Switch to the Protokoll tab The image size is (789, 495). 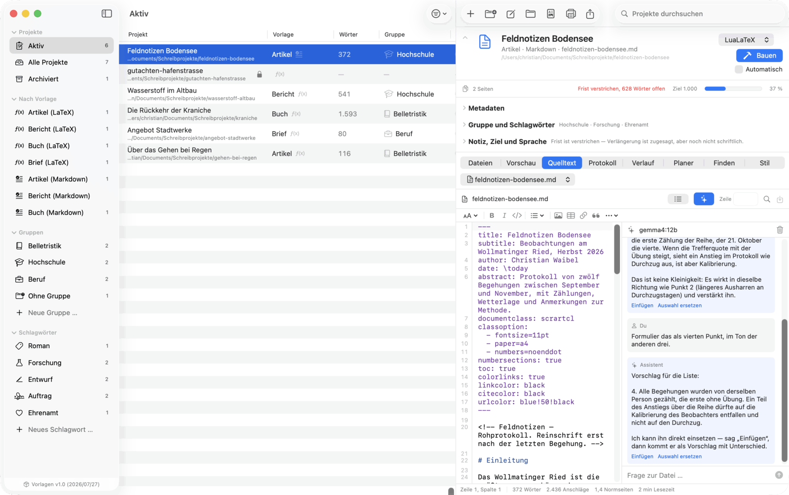pos(602,163)
